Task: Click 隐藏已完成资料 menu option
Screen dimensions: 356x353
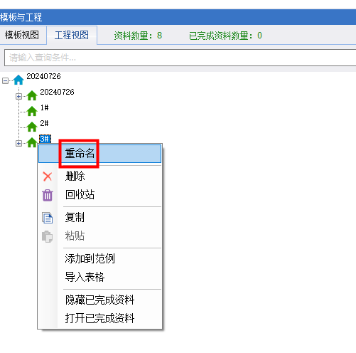Action: coord(99,300)
